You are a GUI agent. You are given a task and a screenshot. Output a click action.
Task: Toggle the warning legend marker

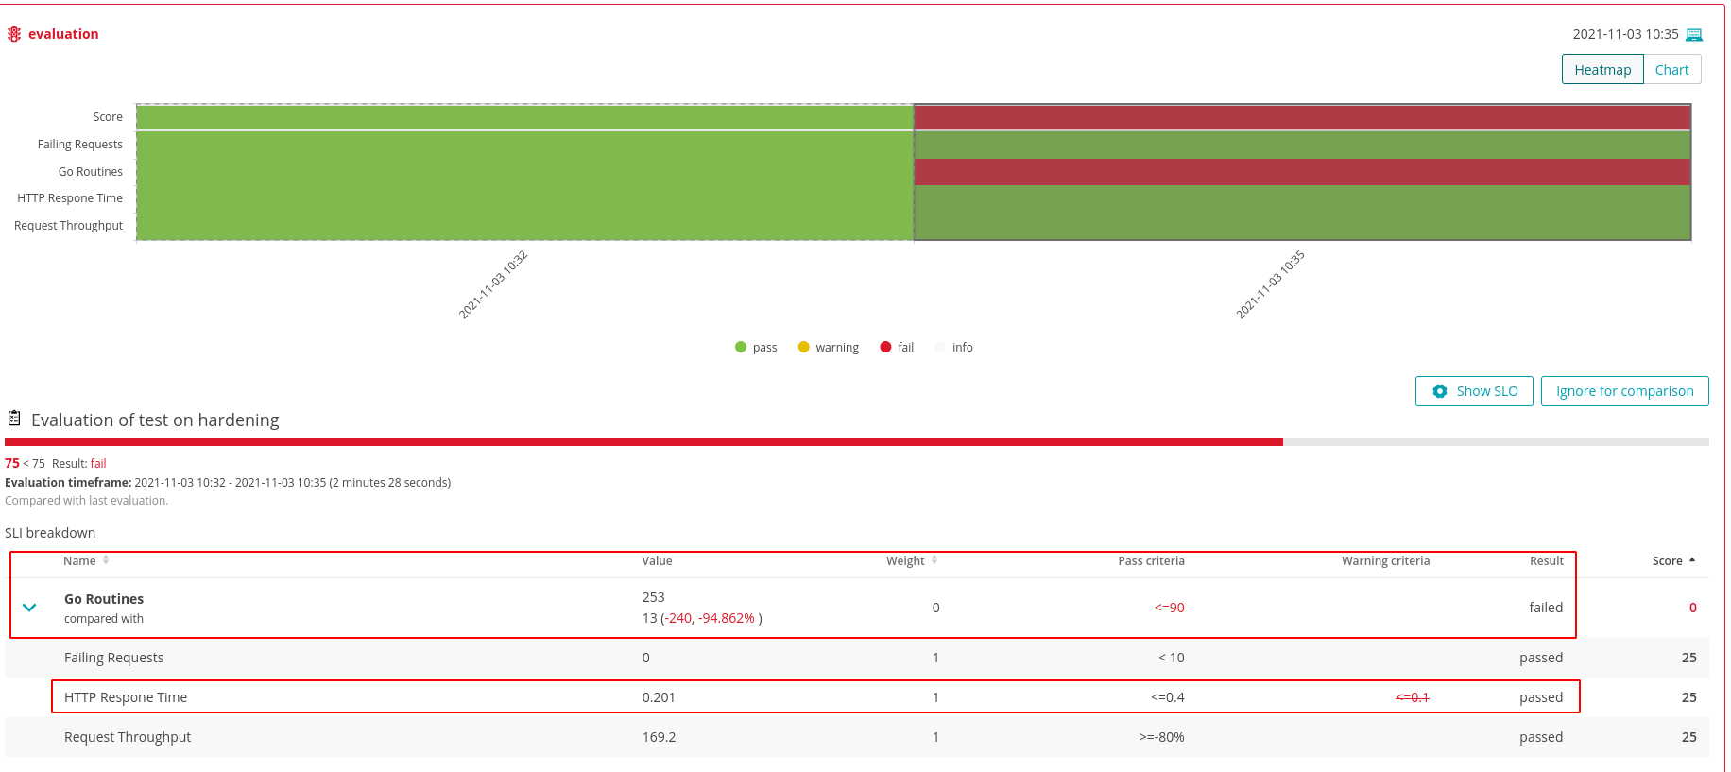[804, 347]
